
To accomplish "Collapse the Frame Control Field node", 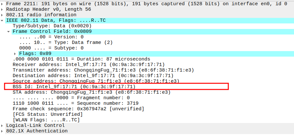I will click(x=9, y=32).
